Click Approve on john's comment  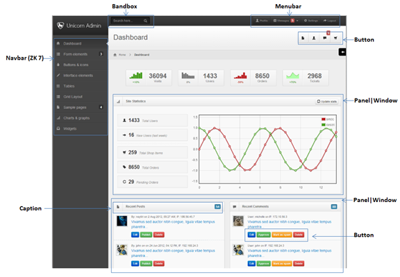[263, 264]
